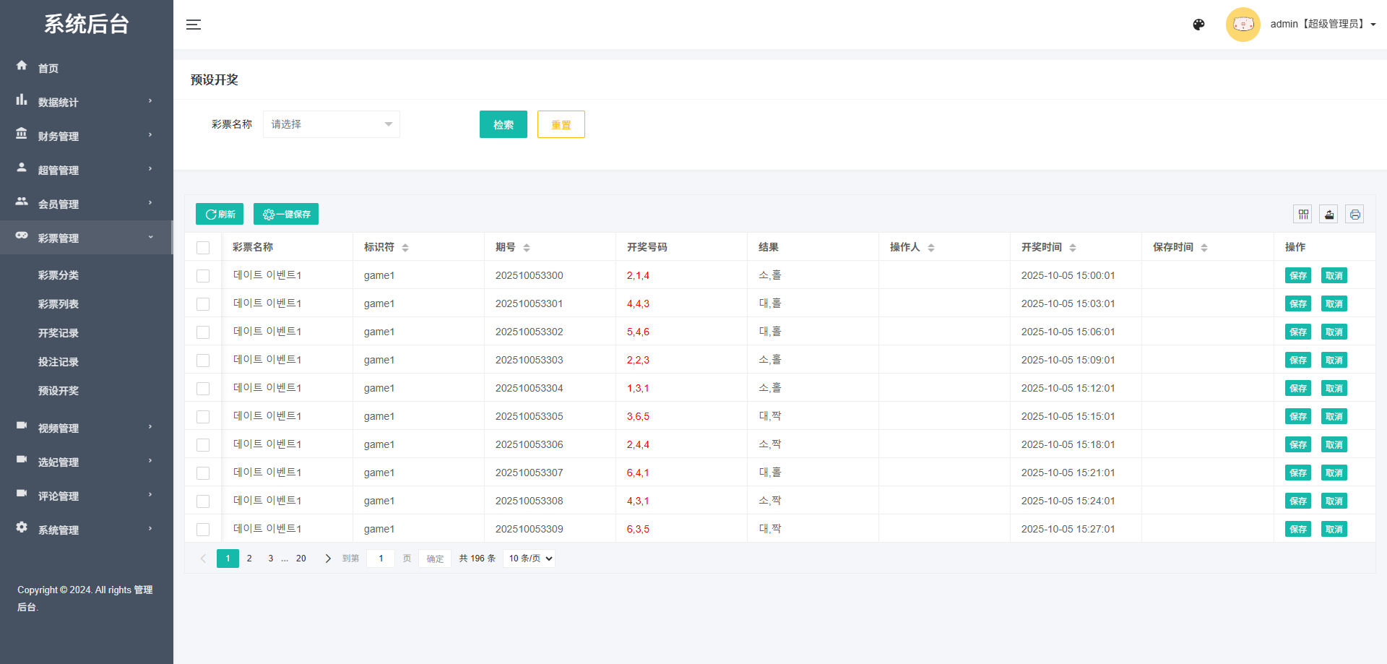Viewport: 1387px width, 664px height.
Task: Click the 一键保存 gear icon button
Action: click(286, 214)
